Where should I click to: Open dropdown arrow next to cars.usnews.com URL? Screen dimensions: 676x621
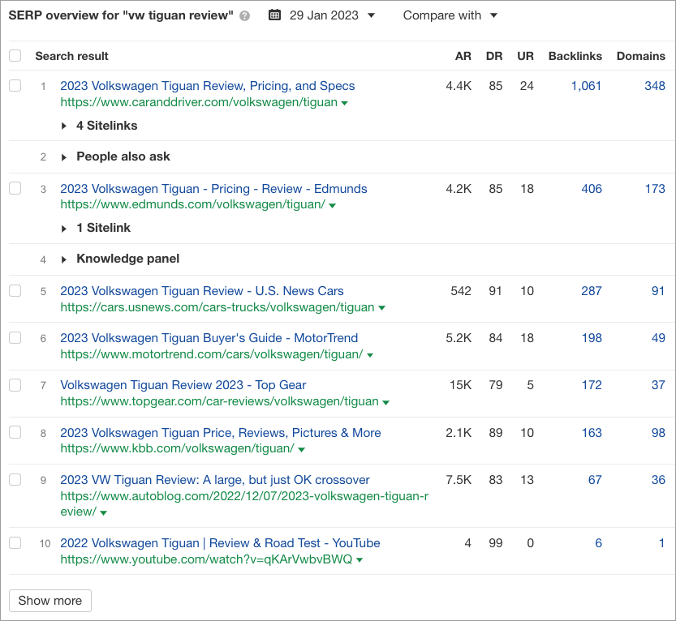(x=381, y=308)
